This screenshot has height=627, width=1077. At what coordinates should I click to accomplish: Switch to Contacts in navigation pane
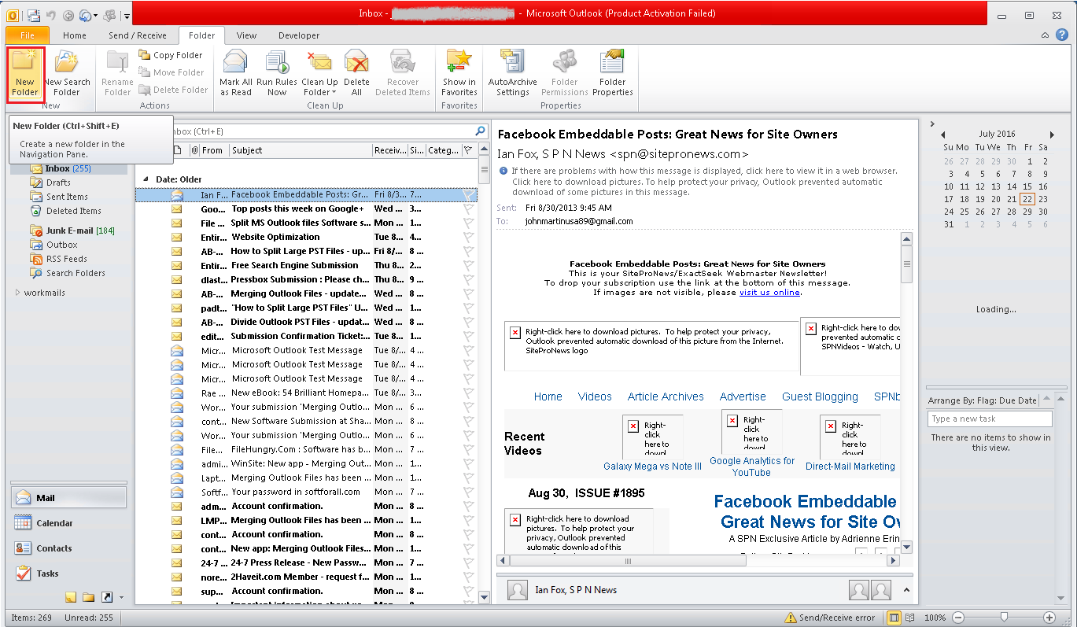tap(68, 548)
